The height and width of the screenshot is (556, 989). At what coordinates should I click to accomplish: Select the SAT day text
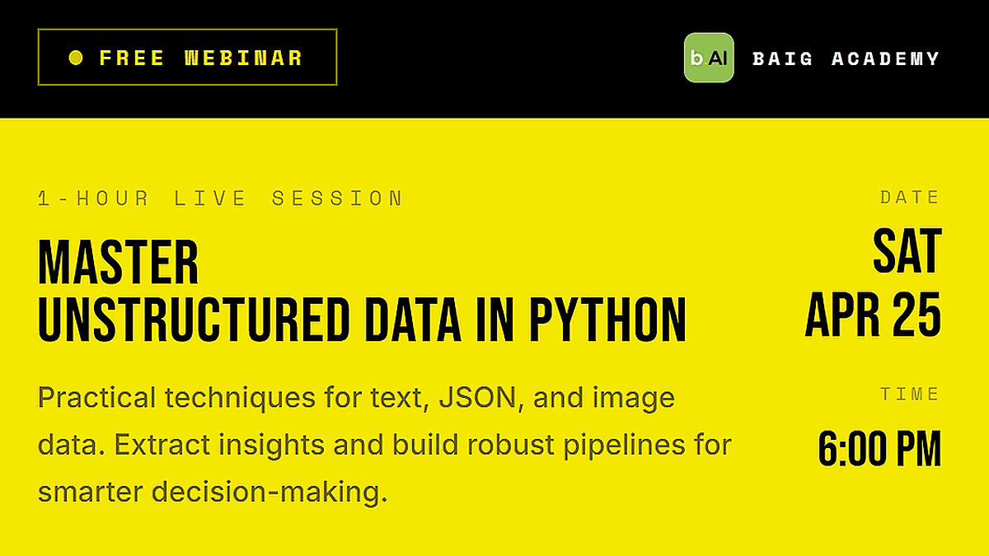(907, 253)
